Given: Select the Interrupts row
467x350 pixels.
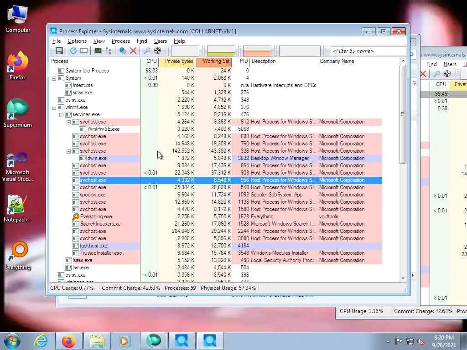Looking at the screenshot, I should 216,85.
